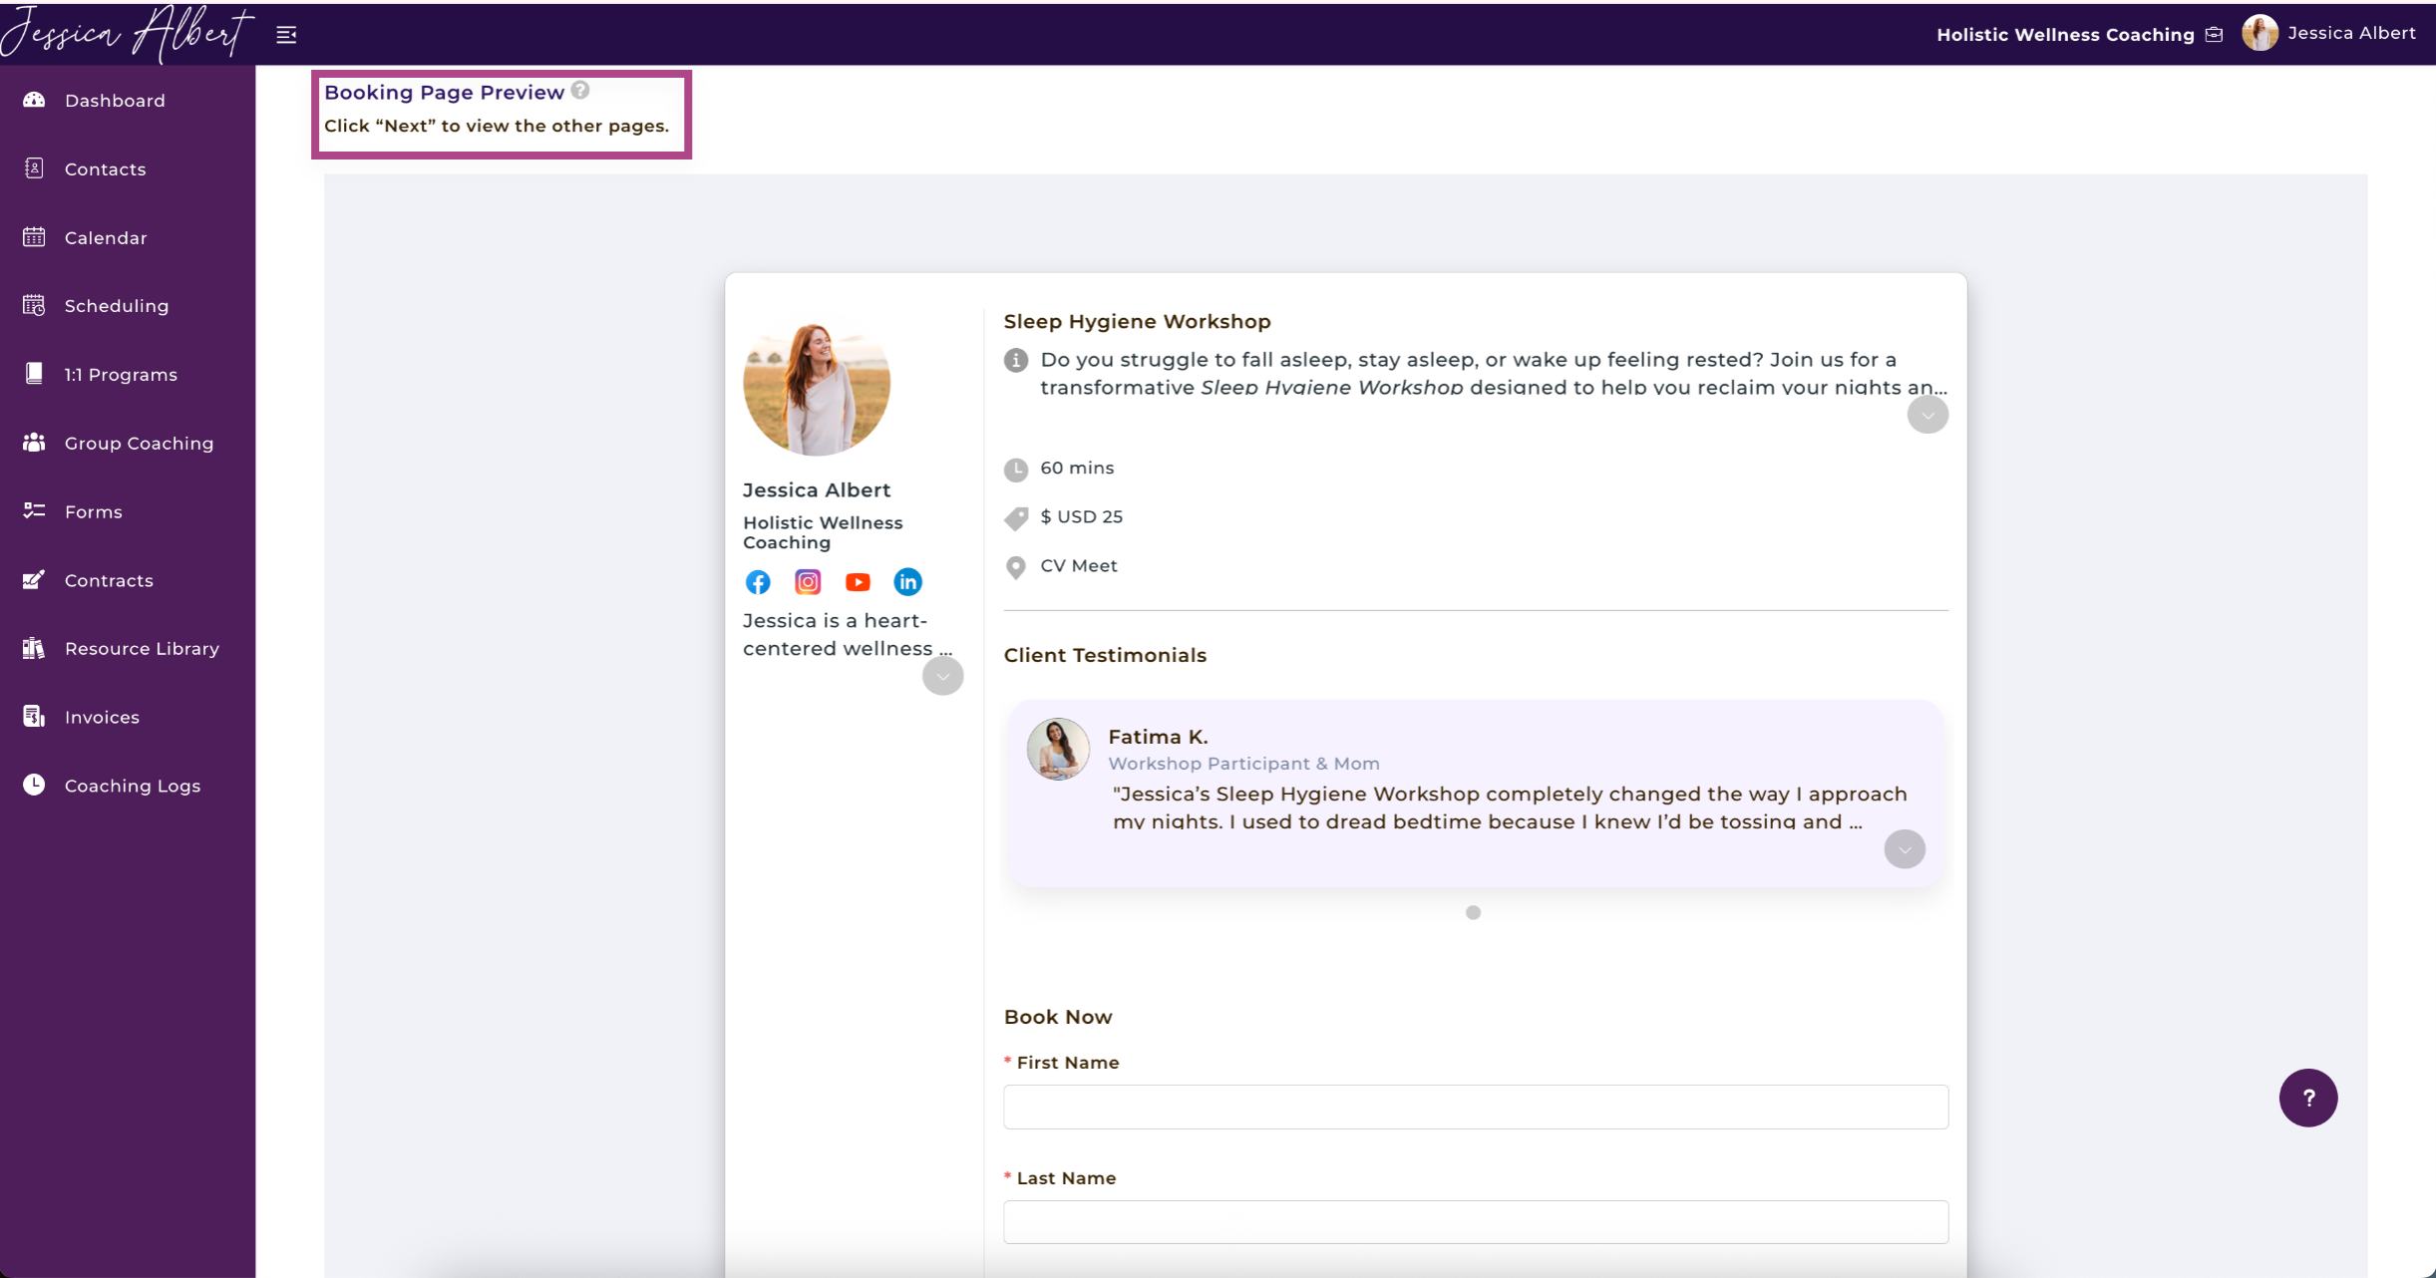Click the workshop description info icon
Screen dimensions: 2436x1278
coord(1016,360)
